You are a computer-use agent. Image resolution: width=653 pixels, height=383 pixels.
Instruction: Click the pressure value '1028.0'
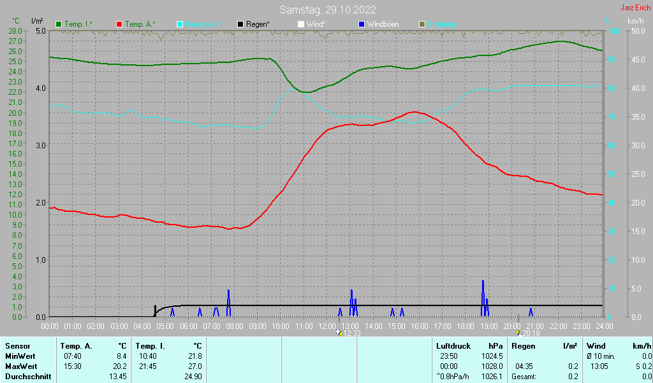click(x=492, y=367)
